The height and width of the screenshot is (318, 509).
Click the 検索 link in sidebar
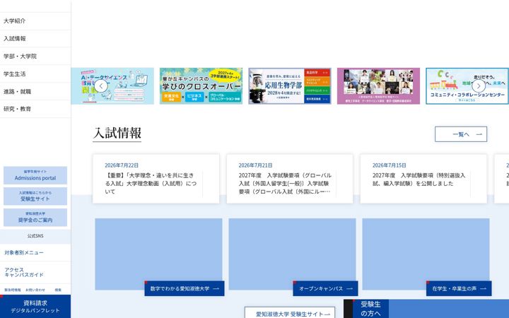58,290
